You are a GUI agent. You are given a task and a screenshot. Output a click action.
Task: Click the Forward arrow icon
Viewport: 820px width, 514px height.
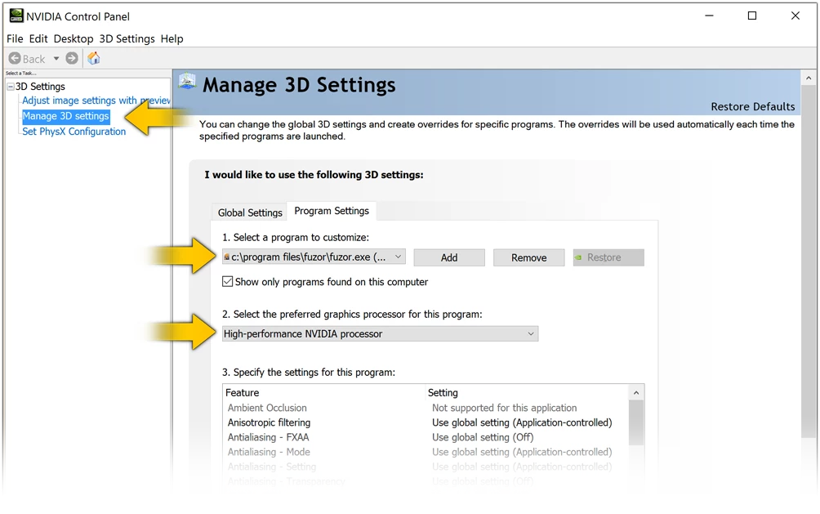click(72, 59)
